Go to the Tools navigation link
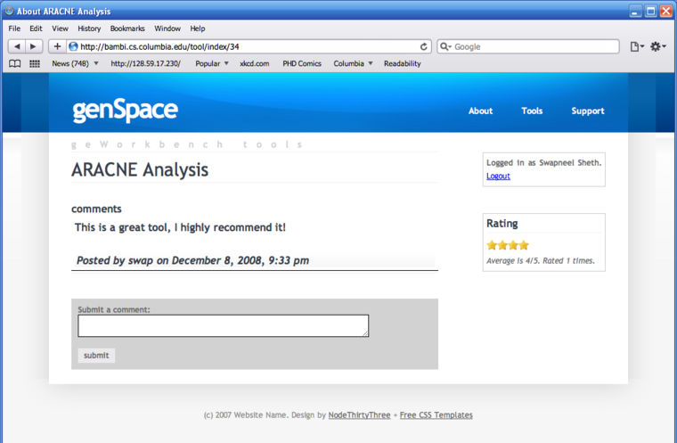This screenshot has height=443, width=677. point(532,111)
